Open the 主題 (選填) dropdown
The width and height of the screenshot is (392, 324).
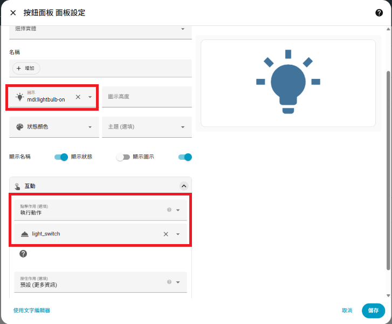[146, 127]
